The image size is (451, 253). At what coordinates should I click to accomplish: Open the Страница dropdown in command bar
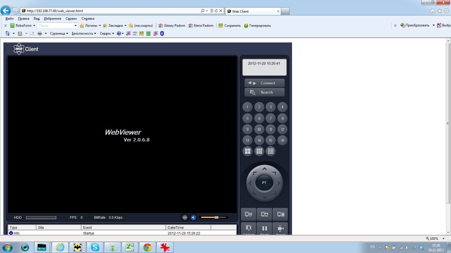click(59, 33)
